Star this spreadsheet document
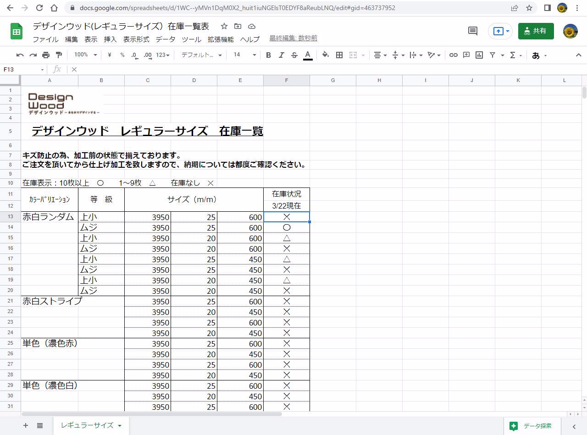587x435 pixels. pyautogui.click(x=224, y=27)
